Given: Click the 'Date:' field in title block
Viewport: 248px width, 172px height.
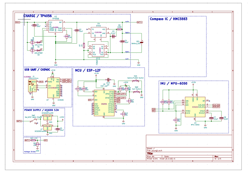Looking at the screenshot, I should [167, 156].
